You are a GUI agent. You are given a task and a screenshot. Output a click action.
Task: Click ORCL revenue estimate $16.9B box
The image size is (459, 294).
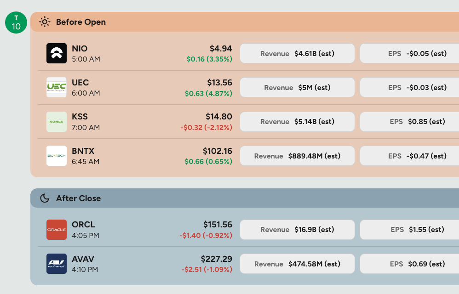coord(297,230)
